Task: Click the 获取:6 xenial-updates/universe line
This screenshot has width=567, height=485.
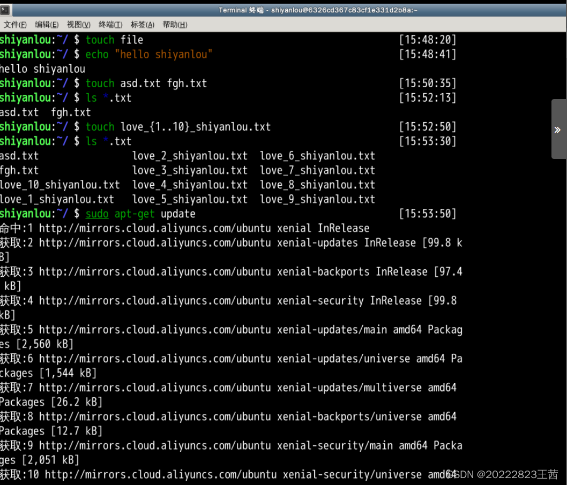Action: point(231,359)
